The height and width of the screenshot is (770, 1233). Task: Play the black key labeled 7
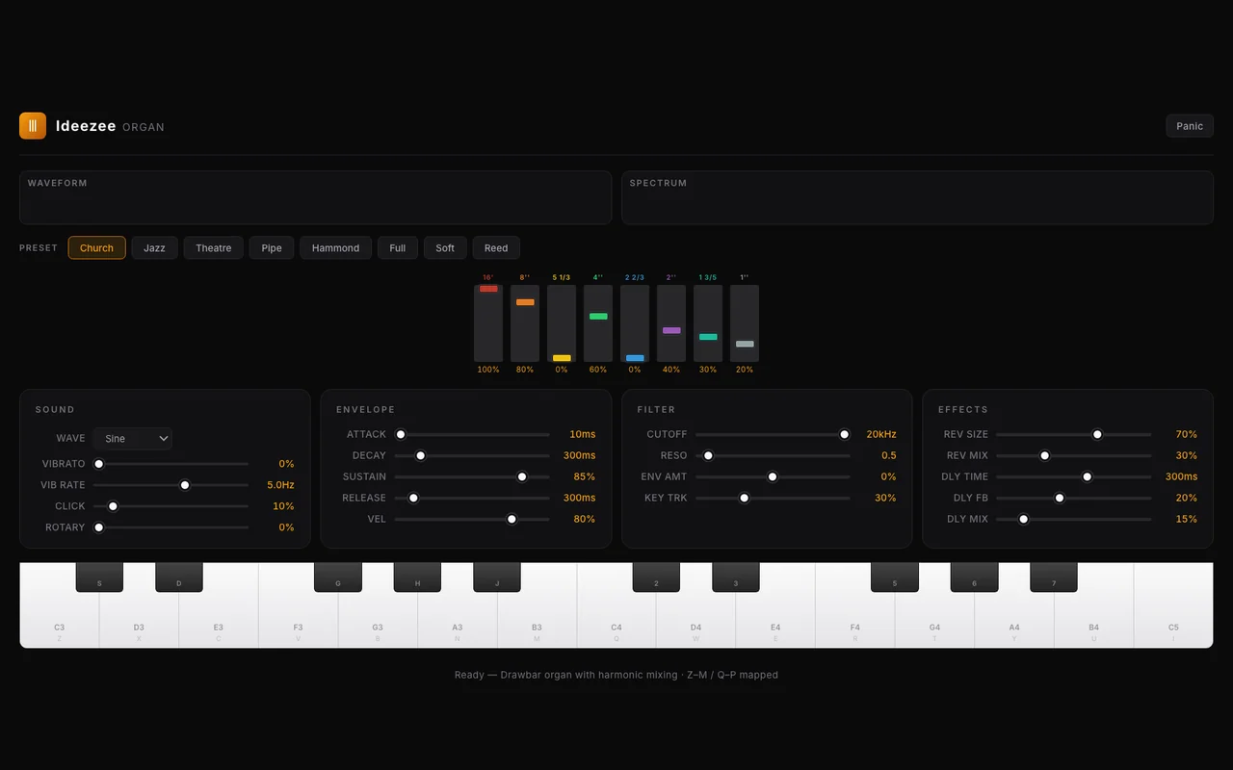[x=1054, y=577]
